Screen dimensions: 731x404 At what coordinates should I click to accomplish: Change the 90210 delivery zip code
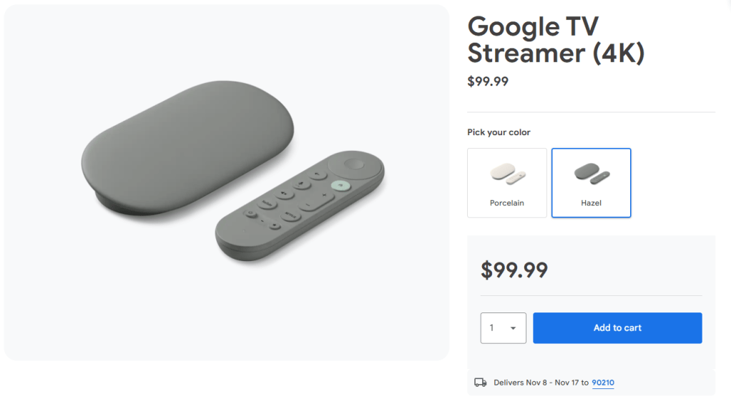pyautogui.click(x=603, y=383)
